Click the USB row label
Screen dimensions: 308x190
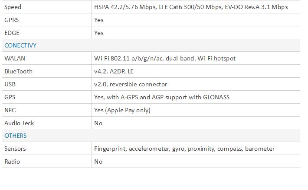tap(10, 84)
